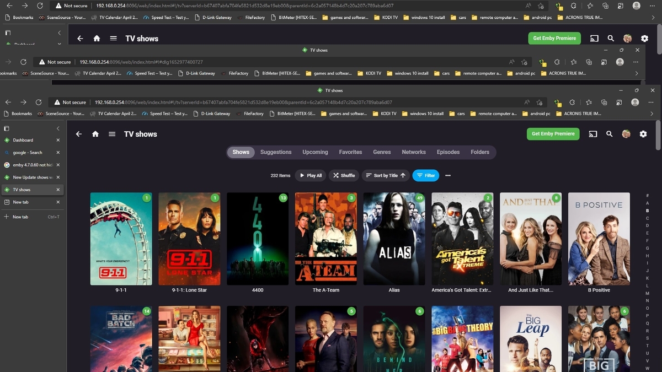The height and width of the screenshot is (372, 662).
Task: Click cast icon in rearmost window
Action: coord(594,39)
